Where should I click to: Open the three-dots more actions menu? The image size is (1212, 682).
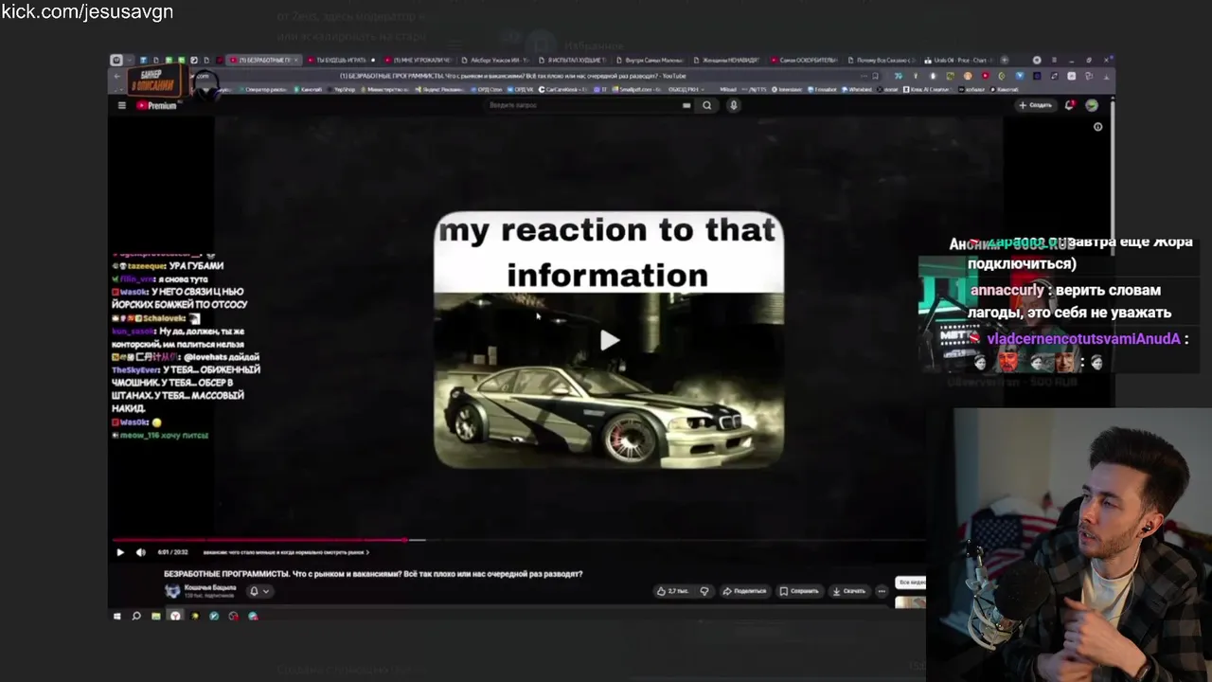coord(882,591)
